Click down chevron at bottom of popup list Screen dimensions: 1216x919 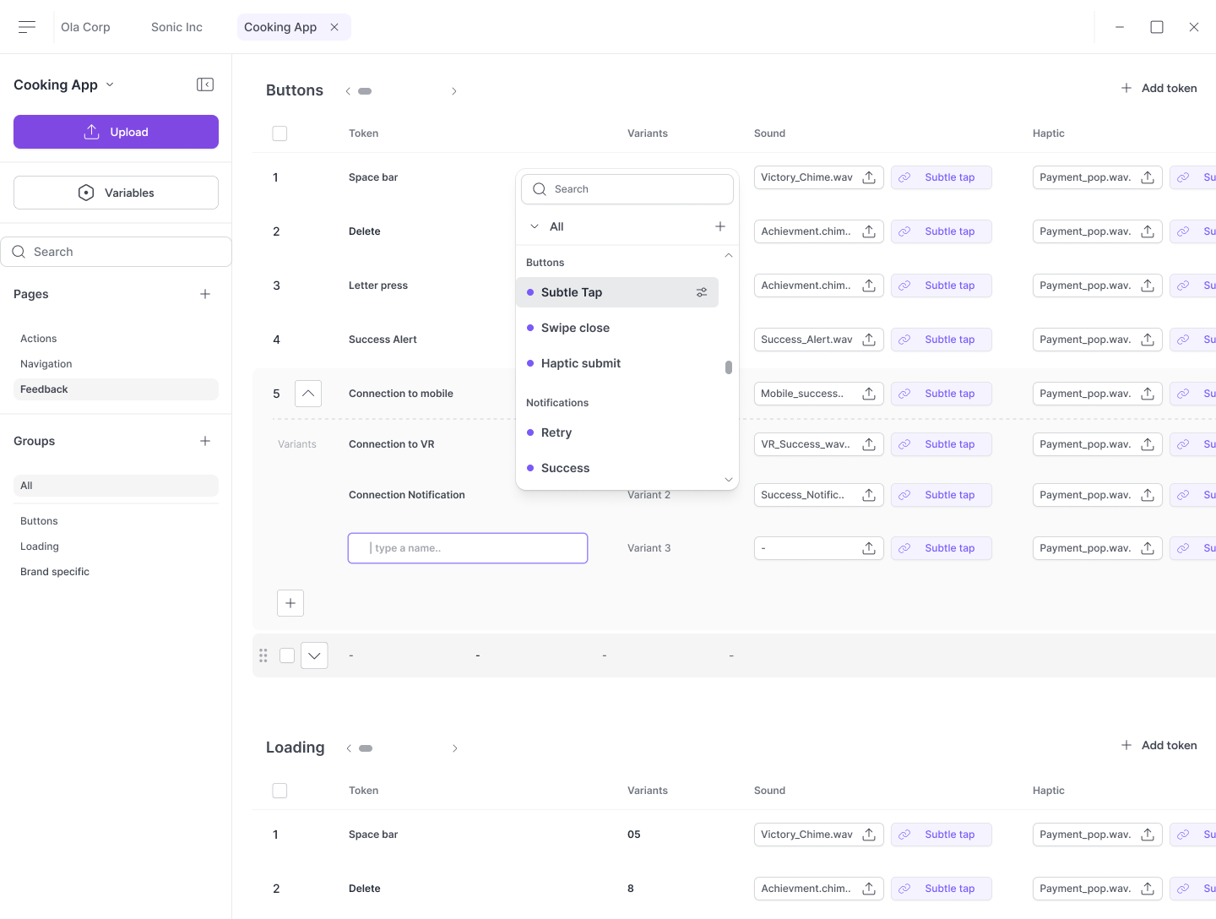729,480
